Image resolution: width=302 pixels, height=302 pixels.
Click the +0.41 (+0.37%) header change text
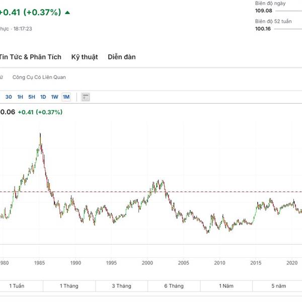[30, 12]
